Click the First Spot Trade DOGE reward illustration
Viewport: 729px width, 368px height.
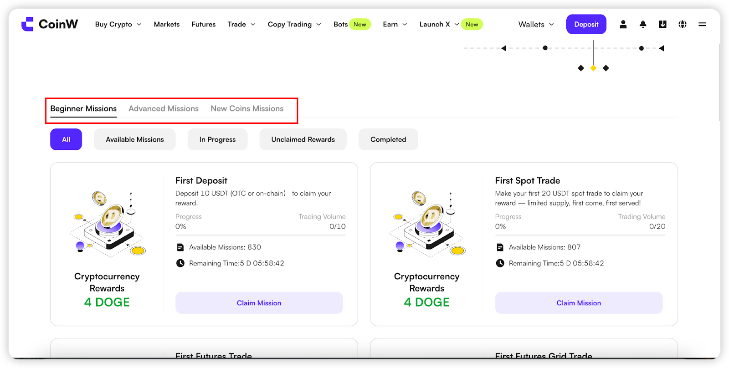coord(427,223)
